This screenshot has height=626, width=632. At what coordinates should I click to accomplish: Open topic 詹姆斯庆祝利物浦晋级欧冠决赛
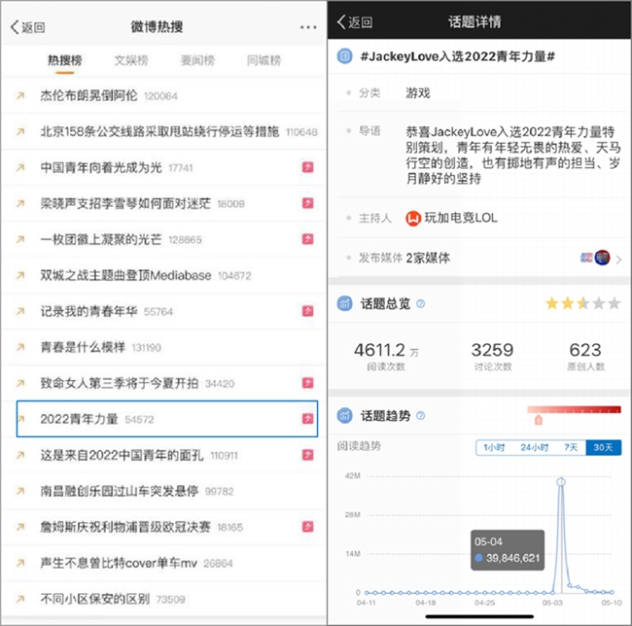pos(163,527)
